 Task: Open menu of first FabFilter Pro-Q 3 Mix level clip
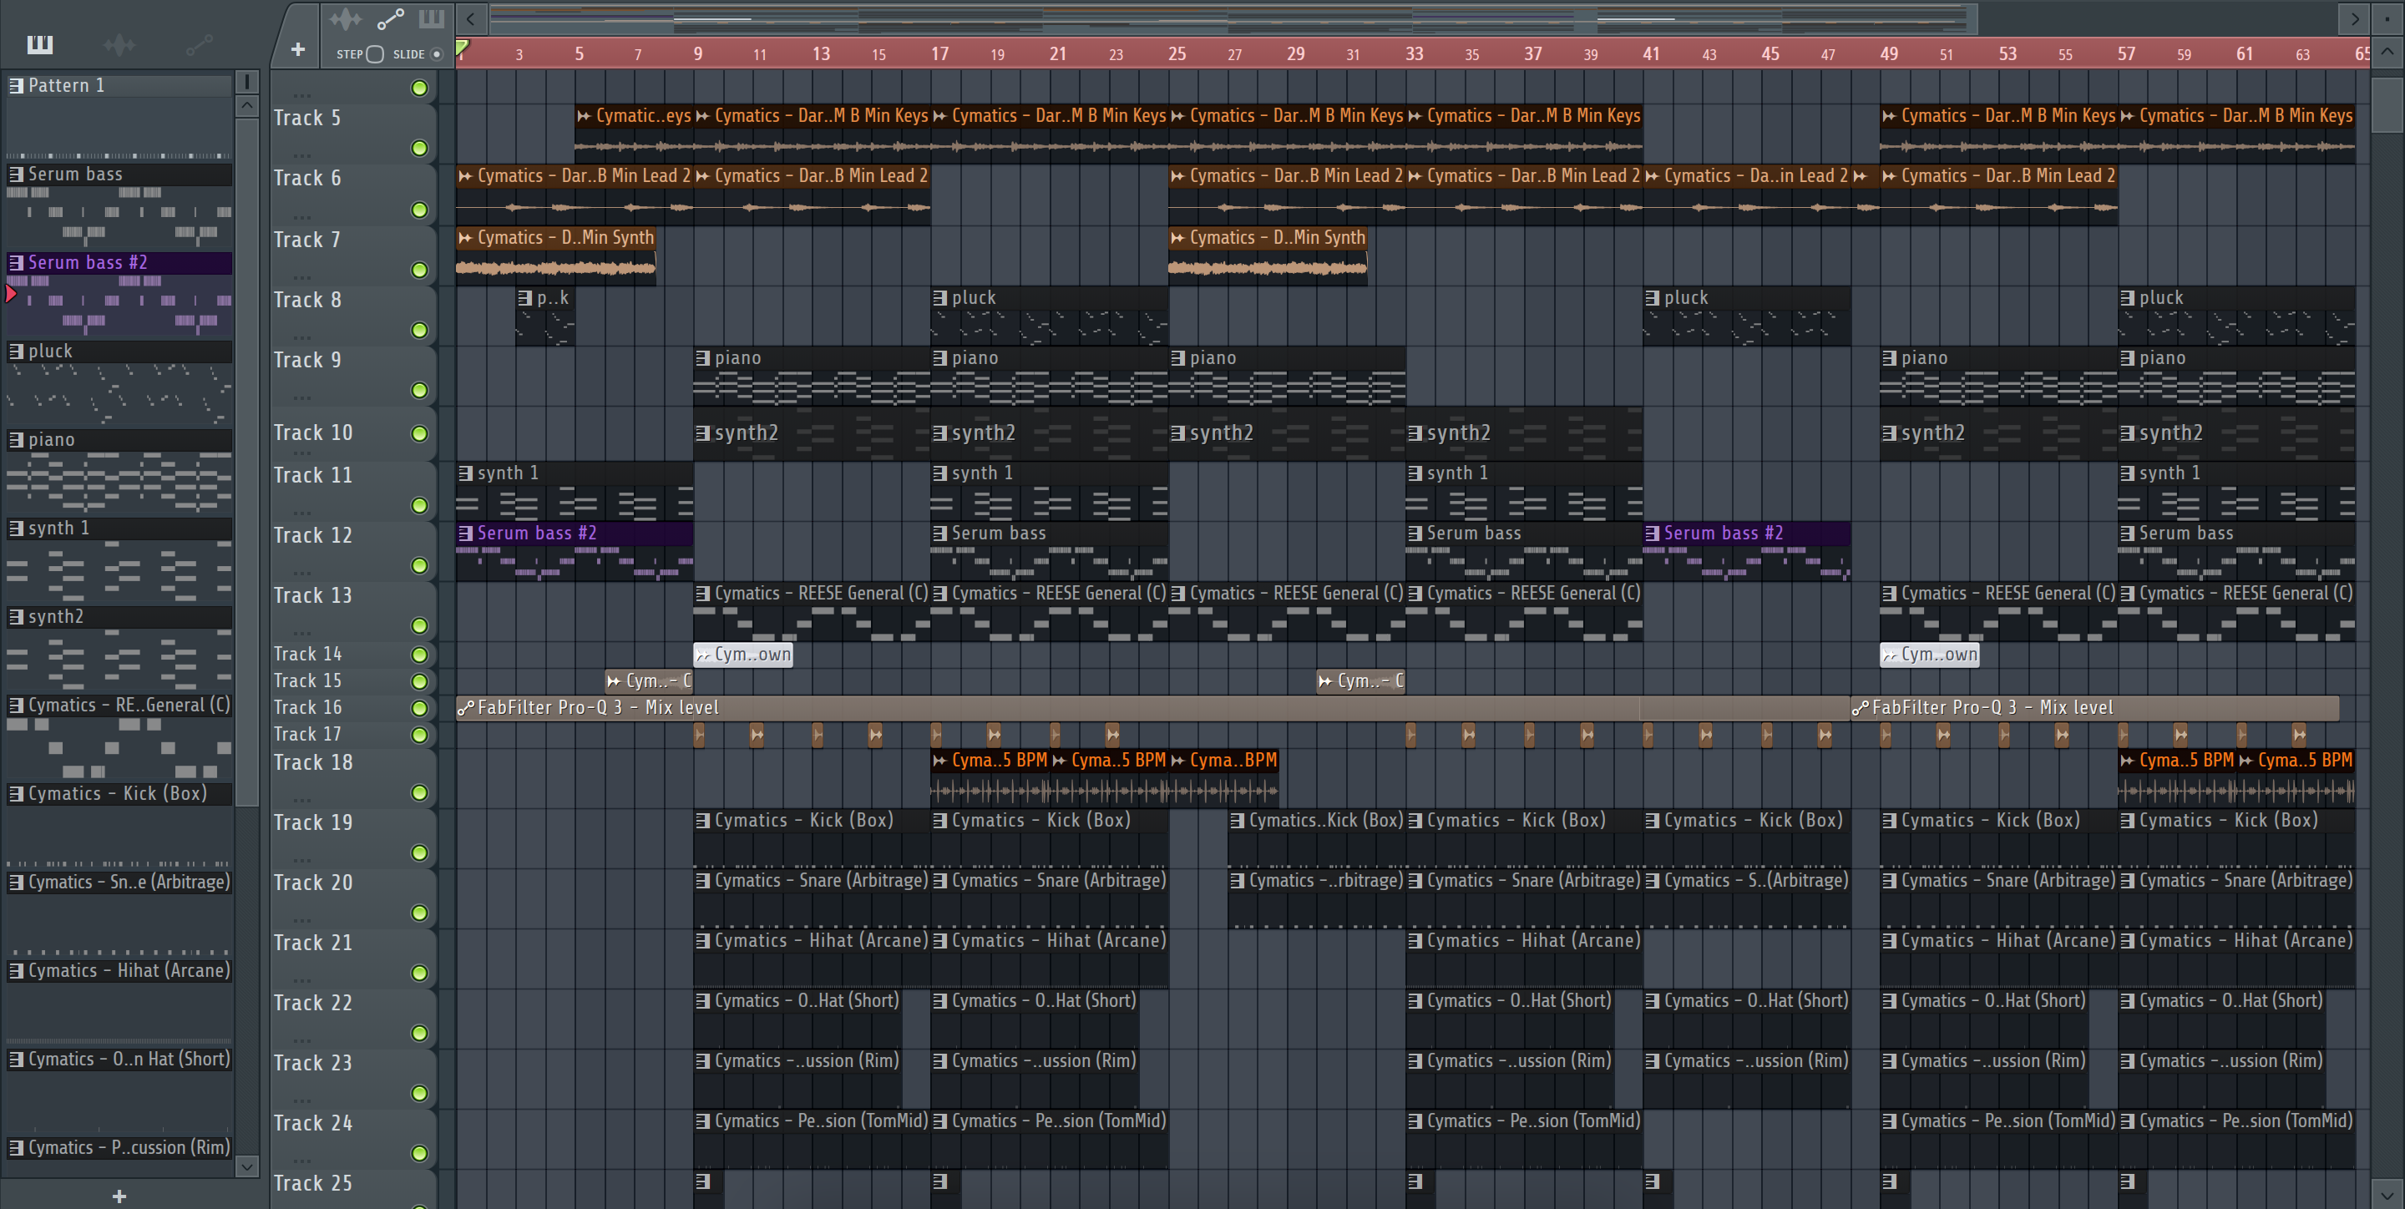click(x=466, y=708)
